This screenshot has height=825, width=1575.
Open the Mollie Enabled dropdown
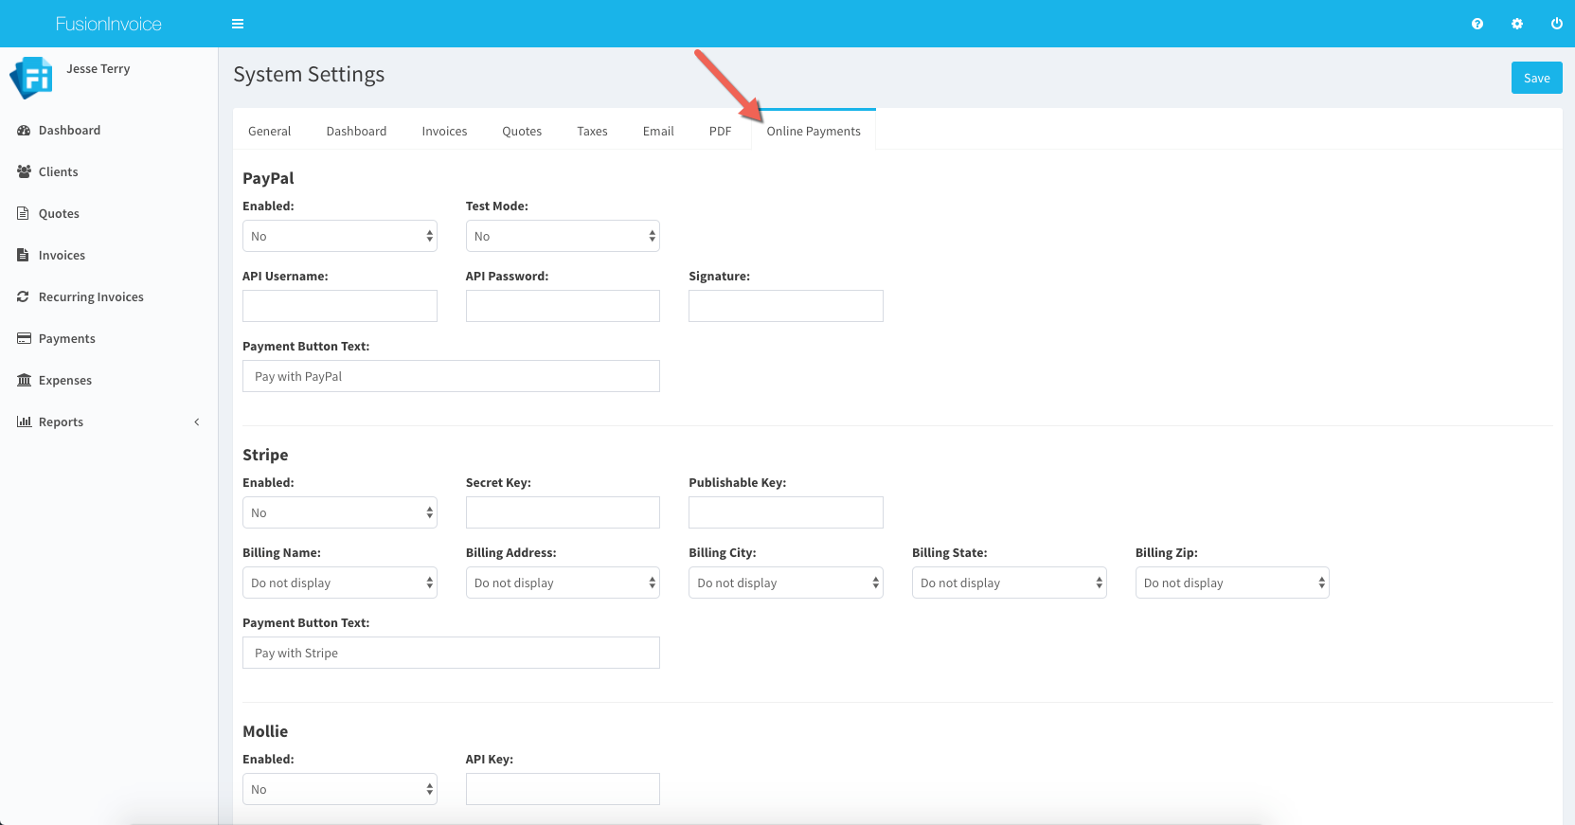pos(339,789)
